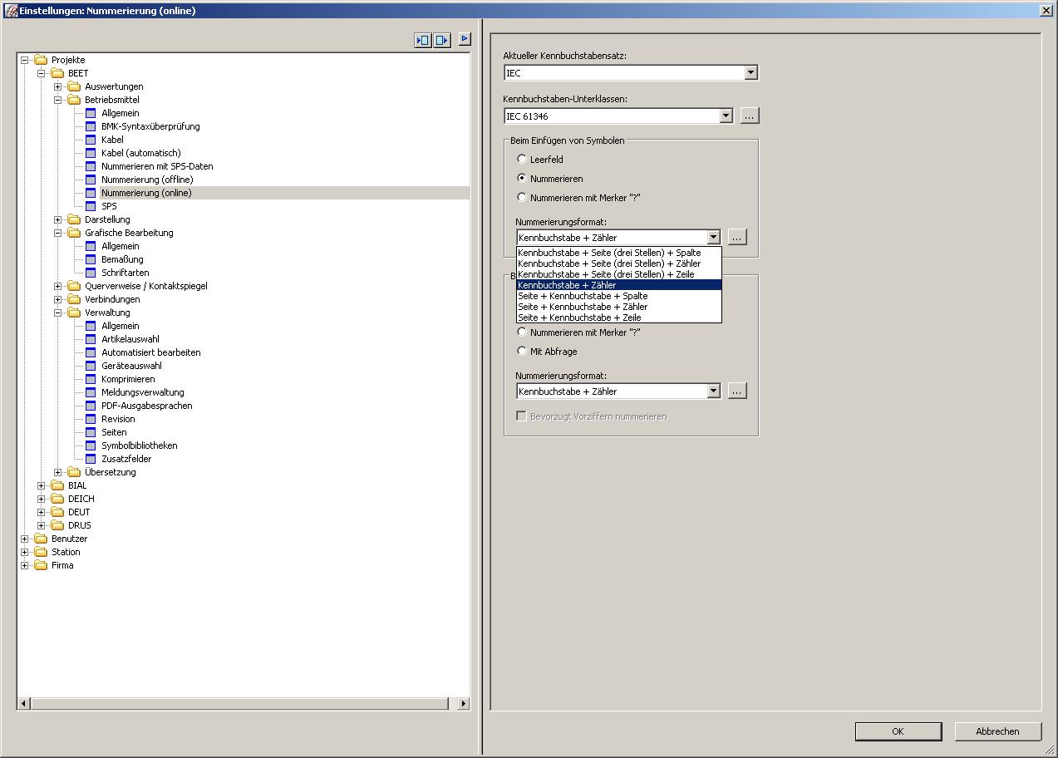This screenshot has height=758, width=1058.
Task: Expand the Auswertungen folder
Action: click(58, 86)
